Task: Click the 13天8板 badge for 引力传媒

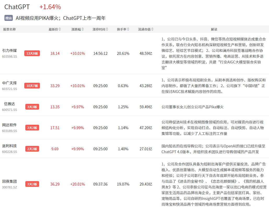Action: tap(32, 54)
